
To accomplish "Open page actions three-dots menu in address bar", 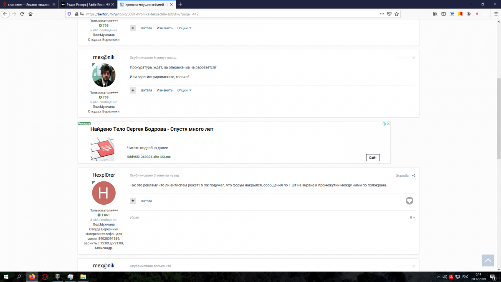I will coord(382,14).
